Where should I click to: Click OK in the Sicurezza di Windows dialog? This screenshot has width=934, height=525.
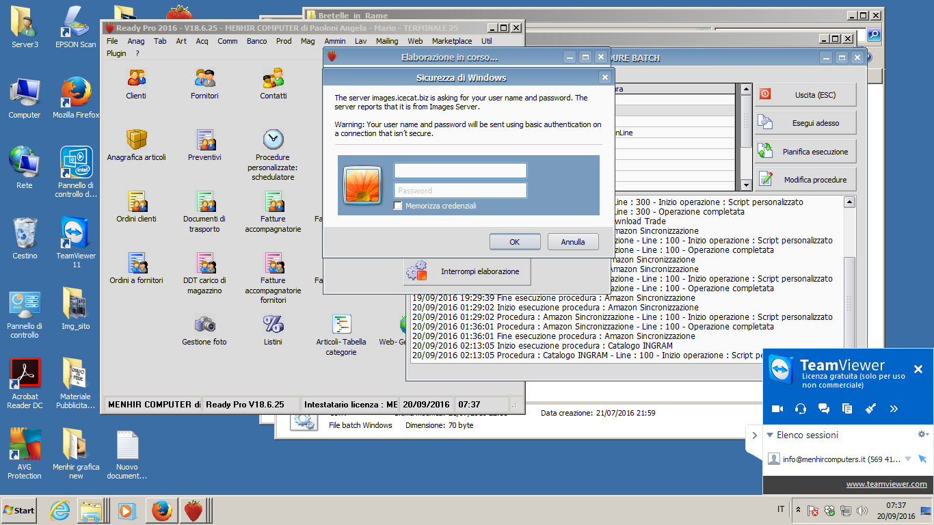click(x=515, y=241)
